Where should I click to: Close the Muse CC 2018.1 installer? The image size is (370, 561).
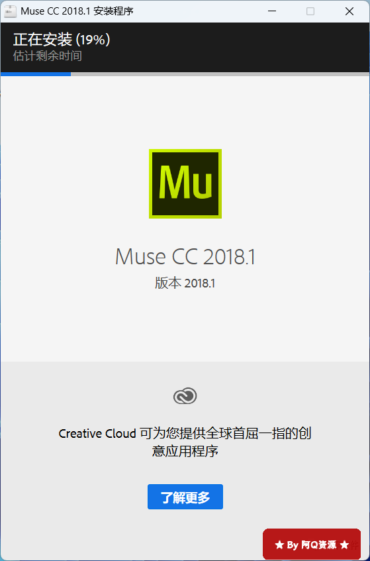pos(349,11)
